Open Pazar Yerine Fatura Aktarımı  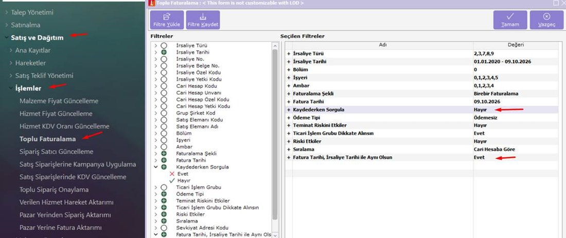pos(61,228)
